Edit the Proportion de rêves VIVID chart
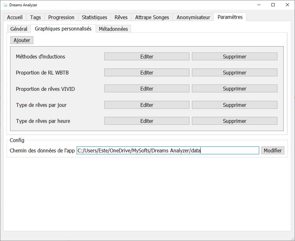 coord(147,88)
